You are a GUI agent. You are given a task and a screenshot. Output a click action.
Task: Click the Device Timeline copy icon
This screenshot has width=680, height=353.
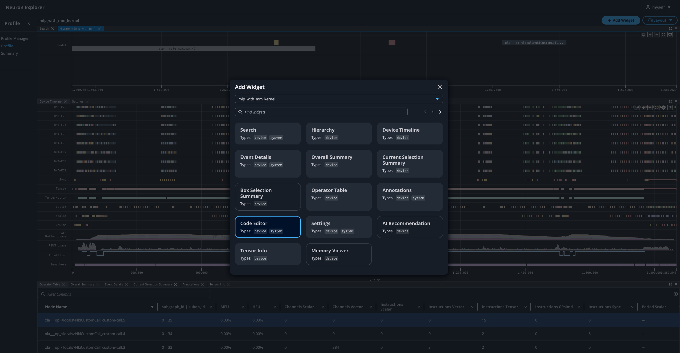pos(637,108)
